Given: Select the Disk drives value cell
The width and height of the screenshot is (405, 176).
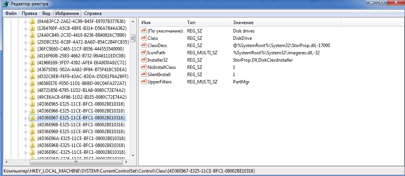Looking at the screenshot, I should [243, 31].
